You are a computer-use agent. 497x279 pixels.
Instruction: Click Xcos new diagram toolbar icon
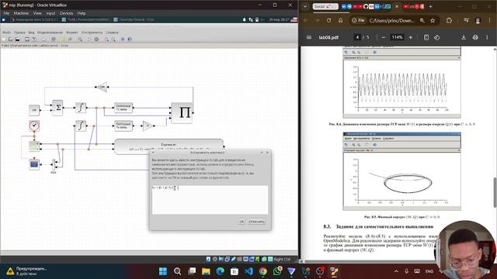click(x=4, y=40)
